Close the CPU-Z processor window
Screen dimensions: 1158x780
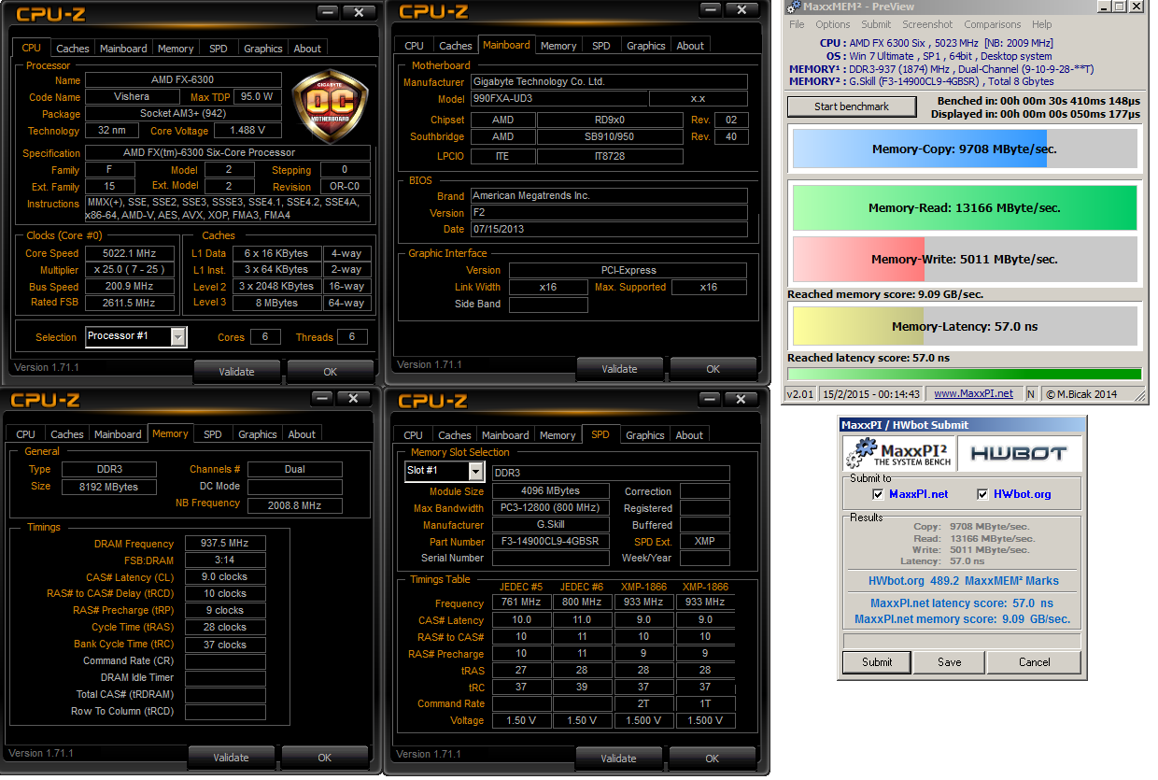coord(357,12)
